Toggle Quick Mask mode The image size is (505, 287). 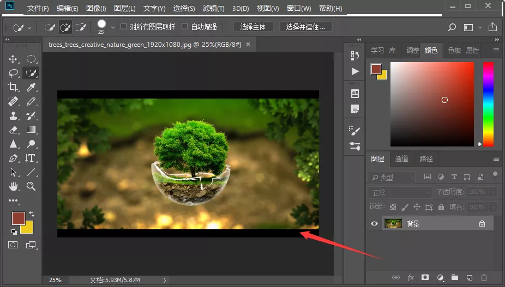[x=13, y=245]
